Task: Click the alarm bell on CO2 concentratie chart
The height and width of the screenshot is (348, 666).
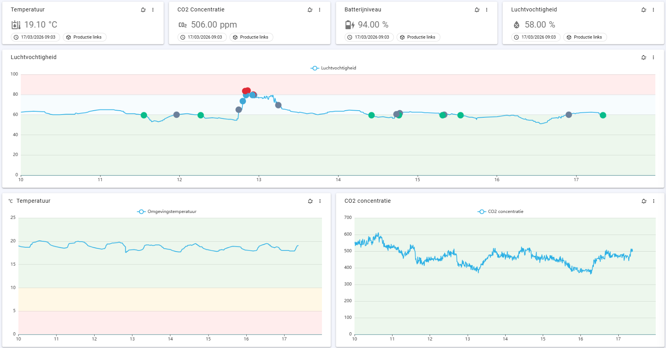Action: (644, 201)
